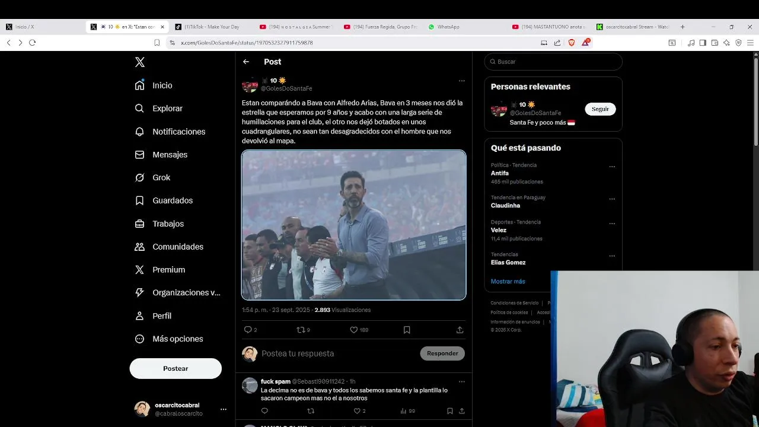Click the X logo in the sidebar

tap(139, 62)
